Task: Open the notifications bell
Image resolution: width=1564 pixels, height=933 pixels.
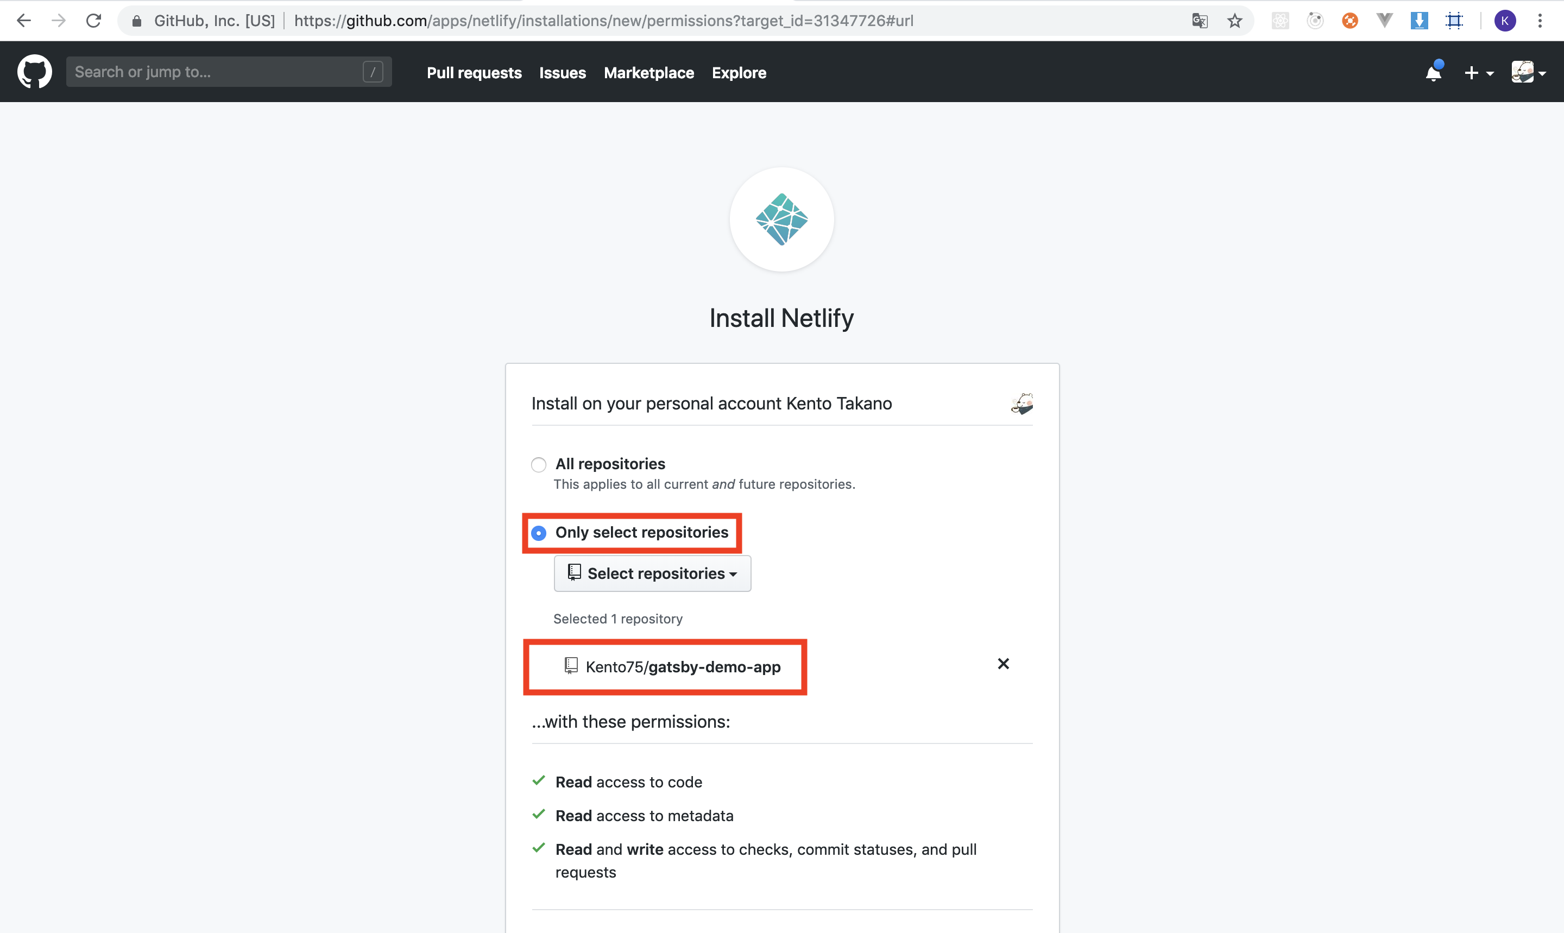Action: click(1433, 73)
